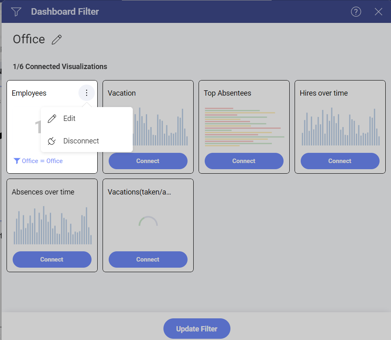The image size is (391, 340).
Task: Close the Dashboard Filter dialog
Action: click(378, 12)
